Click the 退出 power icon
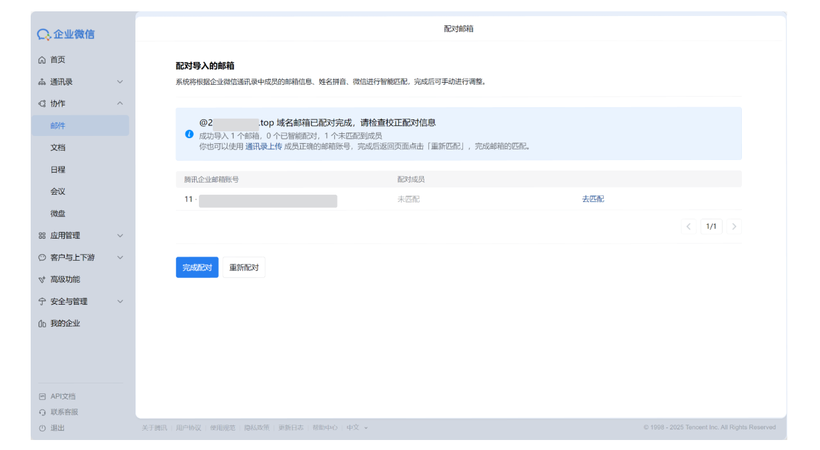Screen dimensions: 820x450 click(42, 428)
